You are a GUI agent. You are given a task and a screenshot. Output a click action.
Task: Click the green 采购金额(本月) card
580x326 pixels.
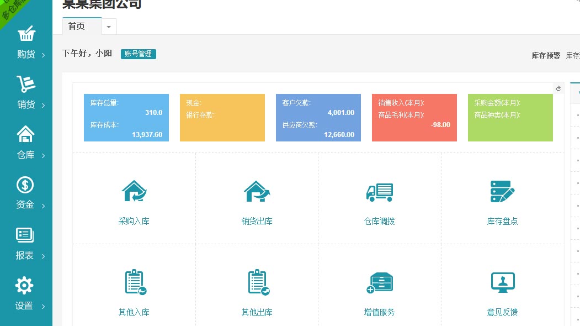pyautogui.click(x=510, y=118)
